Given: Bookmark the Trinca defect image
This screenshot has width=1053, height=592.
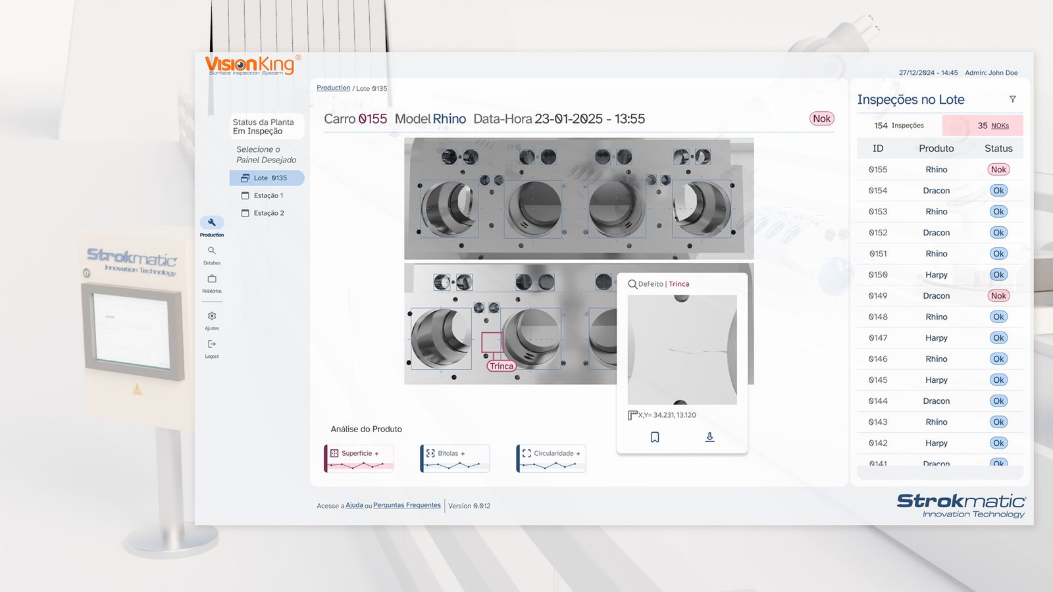Looking at the screenshot, I should [x=654, y=437].
